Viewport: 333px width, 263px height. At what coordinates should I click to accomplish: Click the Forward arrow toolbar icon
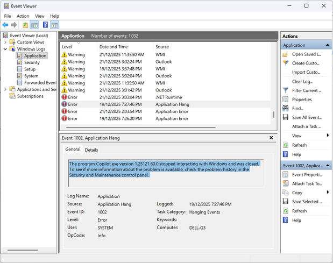[13, 25]
